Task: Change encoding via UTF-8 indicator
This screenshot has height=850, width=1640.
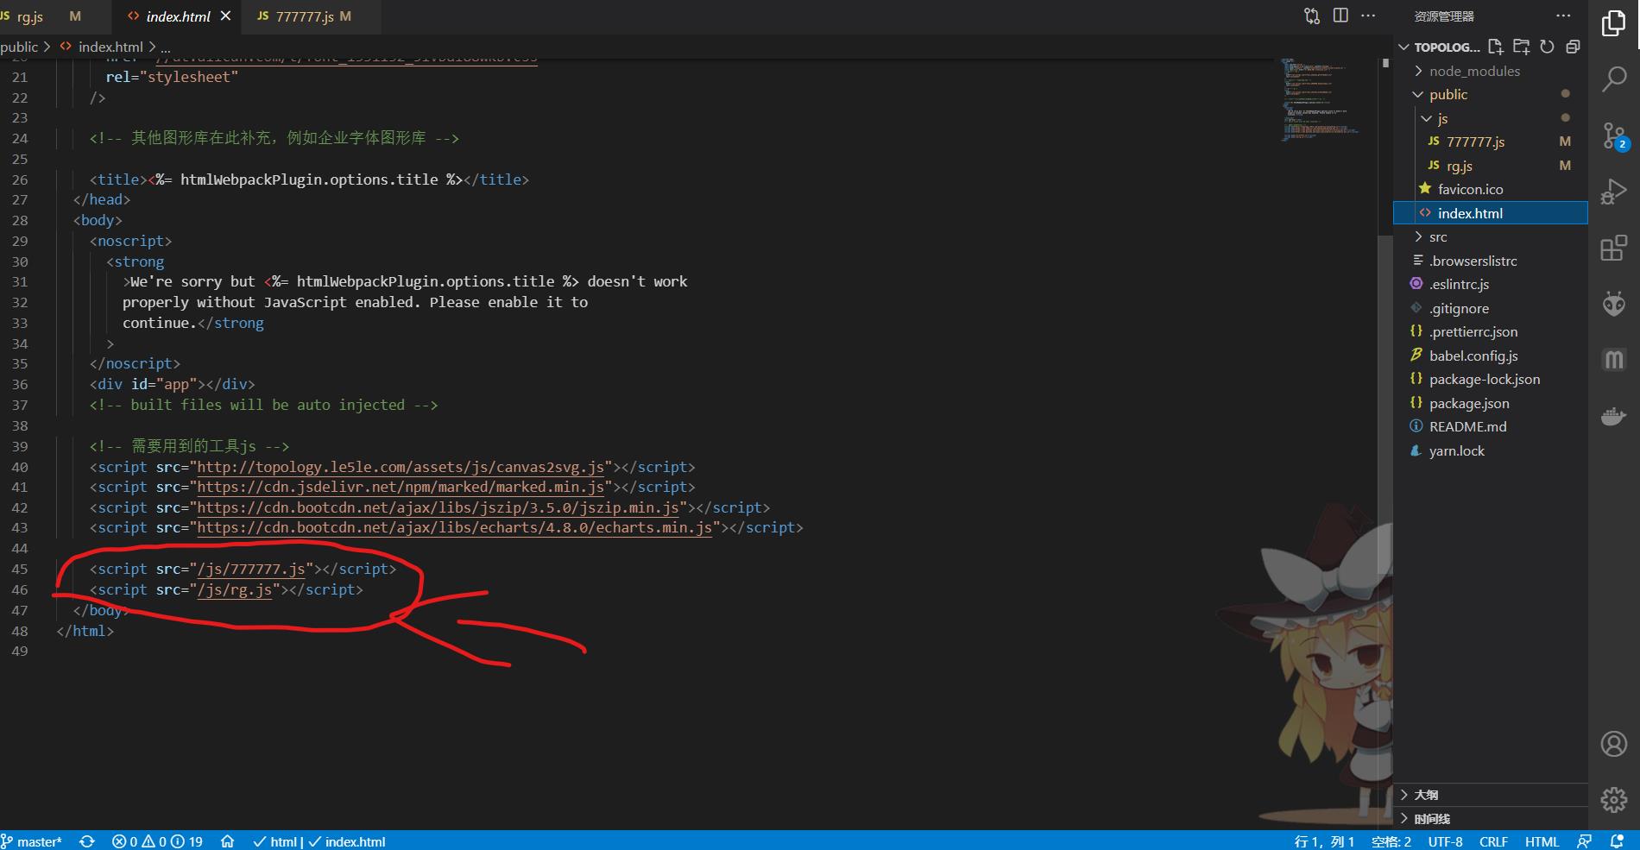Action: tap(1445, 841)
